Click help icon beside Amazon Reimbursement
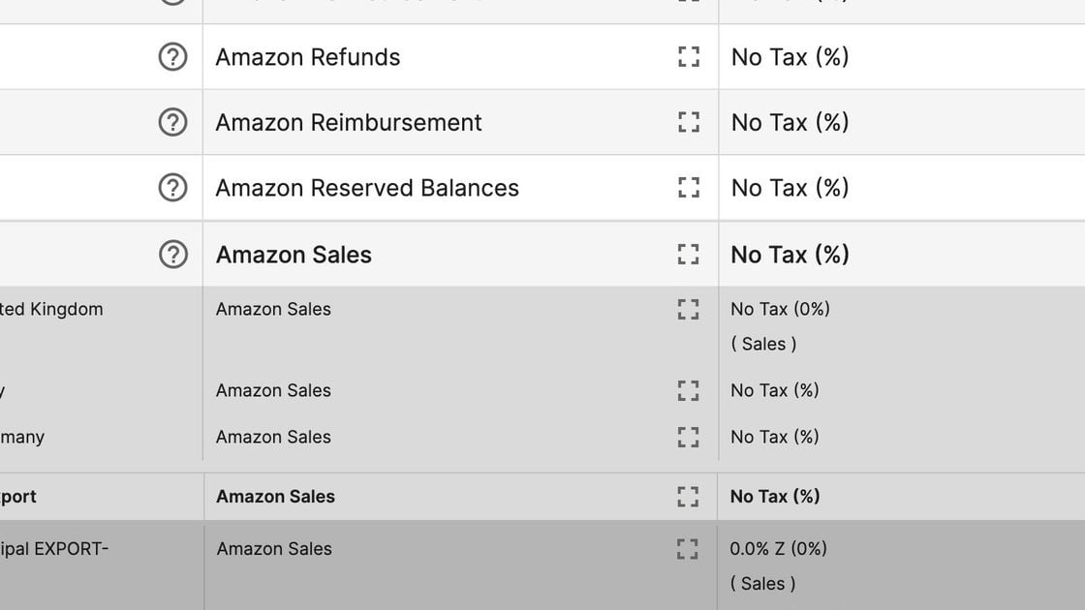This screenshot has width=1085, height=610. point(172,122)
